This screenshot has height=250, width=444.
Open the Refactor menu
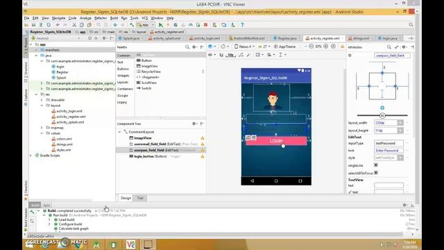pyautogui.click(x=101, y=18)
